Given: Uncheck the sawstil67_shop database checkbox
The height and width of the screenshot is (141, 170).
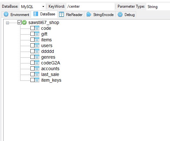Looking at the screenshot, I should 19,22.
